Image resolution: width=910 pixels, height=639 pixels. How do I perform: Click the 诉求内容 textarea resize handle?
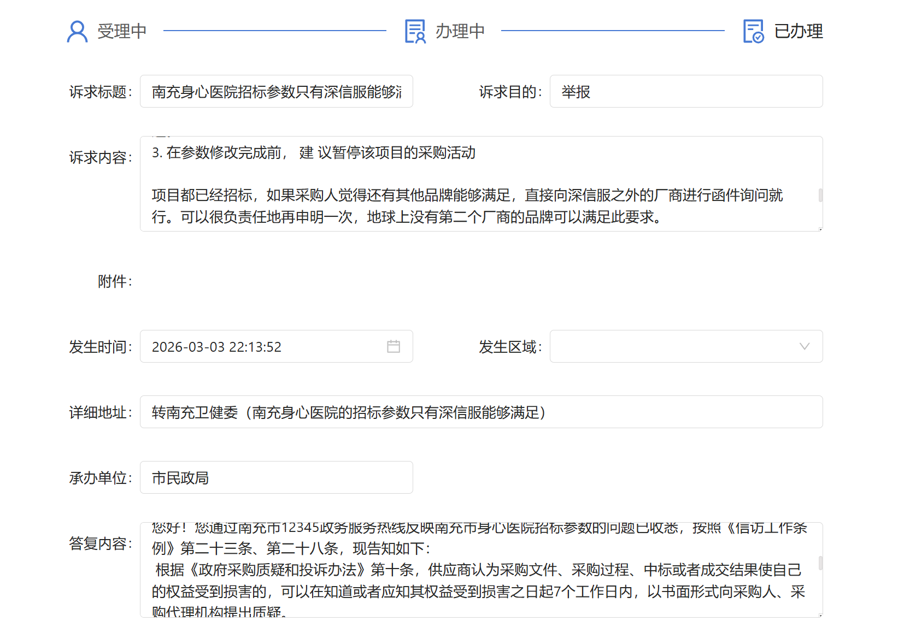(820, 229)
